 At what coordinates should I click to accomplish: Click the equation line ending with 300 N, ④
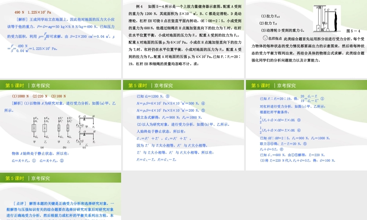click(171, 103)
